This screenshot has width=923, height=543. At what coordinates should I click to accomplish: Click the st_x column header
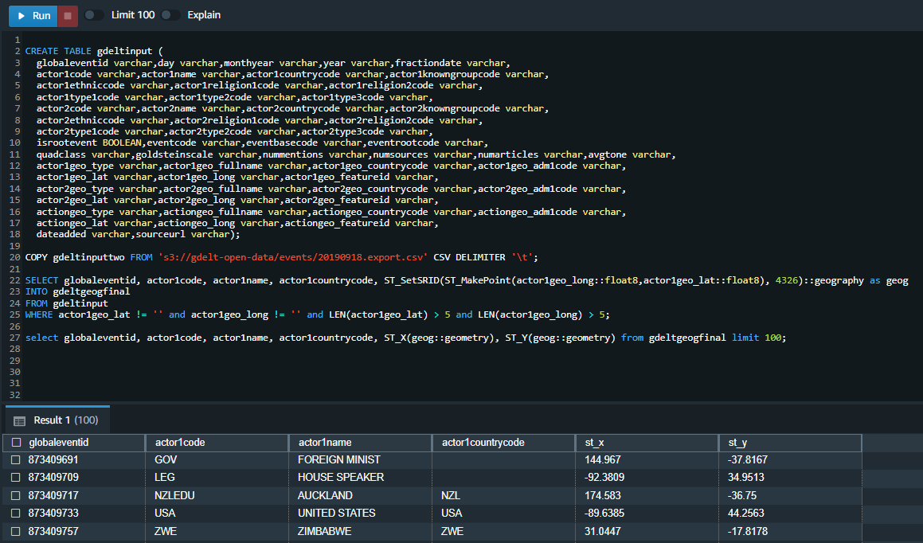click(x=596, y=443)
